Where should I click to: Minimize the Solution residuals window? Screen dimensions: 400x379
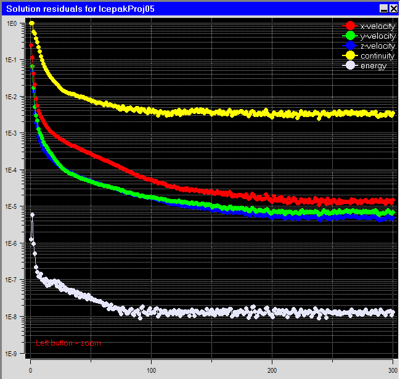(x=383, y=8)
